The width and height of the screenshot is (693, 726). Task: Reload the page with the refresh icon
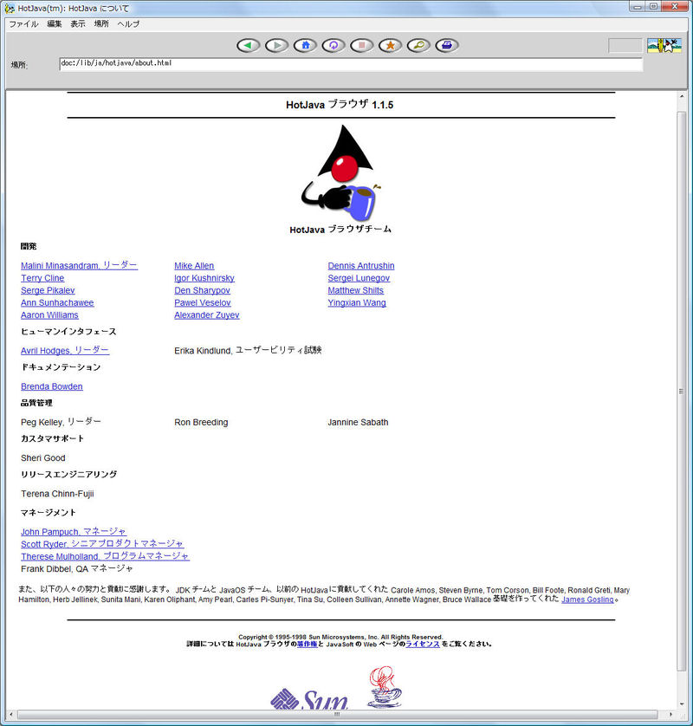point(334,45)
